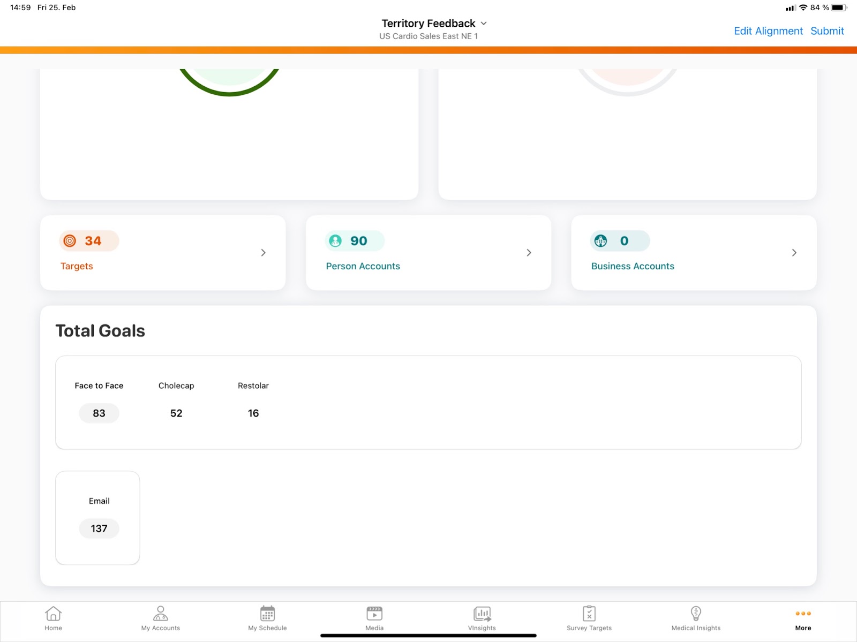
Task: Select the Email goal tile showing 137
Action: click(x=98, y=518)
